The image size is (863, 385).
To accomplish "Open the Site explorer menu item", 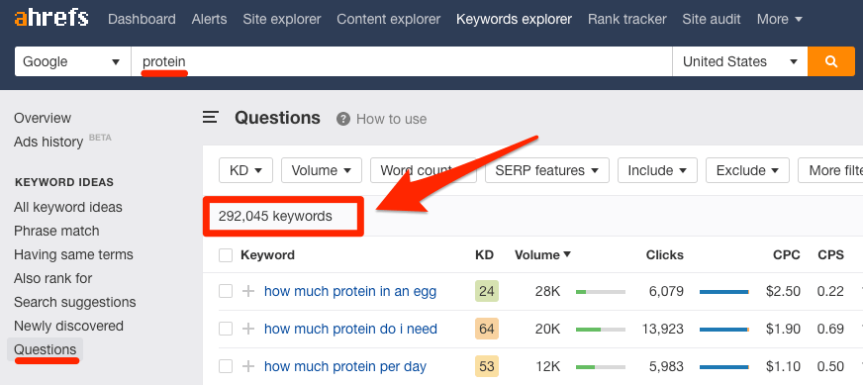I will tap(282, 19).
